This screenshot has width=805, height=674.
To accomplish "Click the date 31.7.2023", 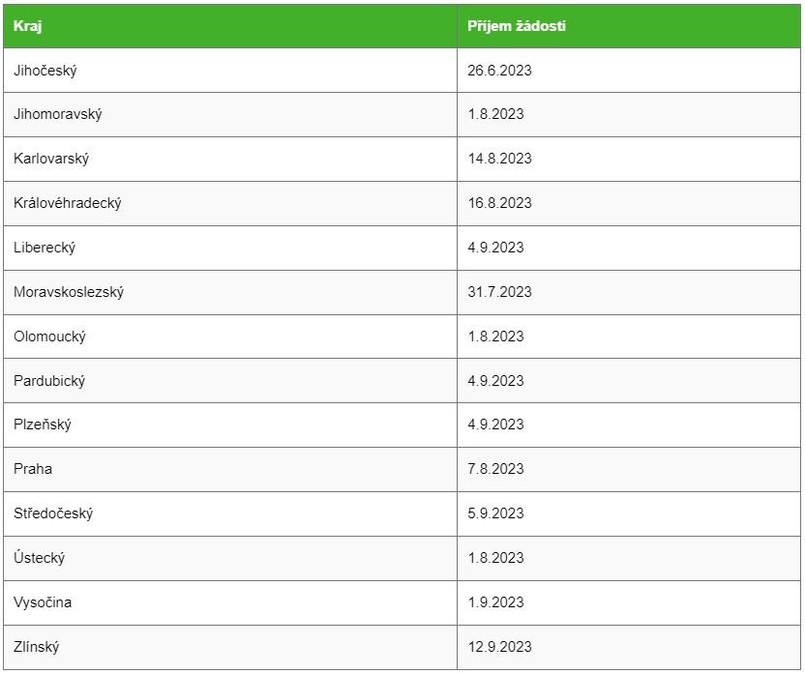I will coord(499,292).
